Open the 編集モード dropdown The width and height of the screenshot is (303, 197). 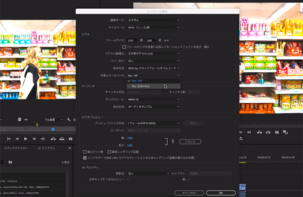(153, 20)
